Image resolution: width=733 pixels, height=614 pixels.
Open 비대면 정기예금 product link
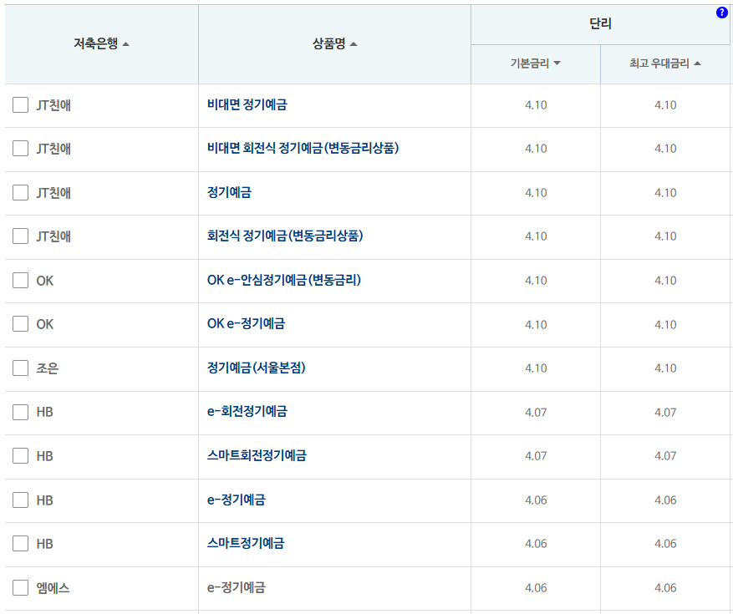247,104
